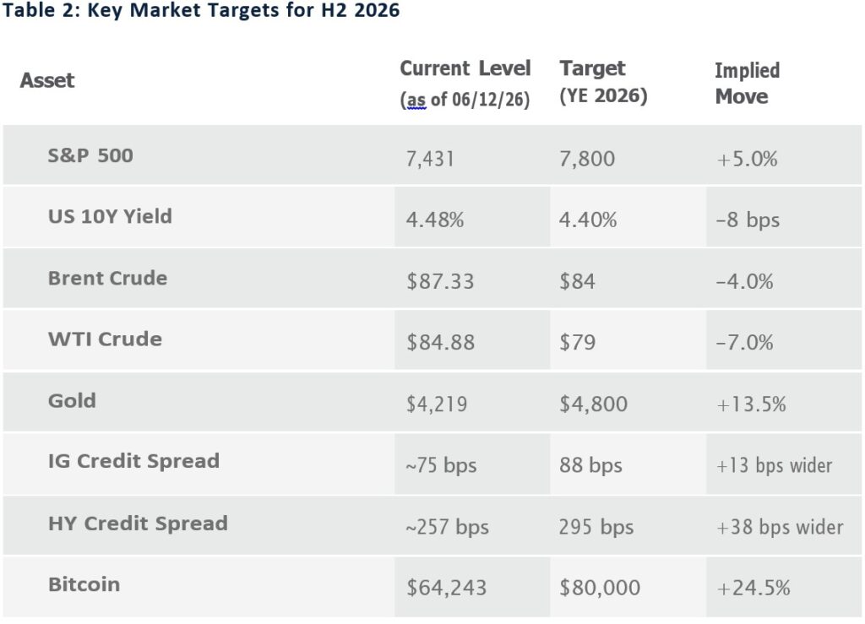Image resolution: width=865 pixels, height=624 pixels.
Task: Select the HY Credit Spread row label
Action: pos(138,524)
